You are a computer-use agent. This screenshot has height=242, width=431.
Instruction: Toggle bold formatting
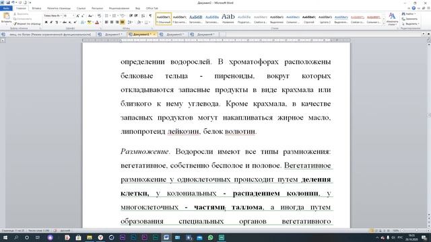[x=46, y=22]
